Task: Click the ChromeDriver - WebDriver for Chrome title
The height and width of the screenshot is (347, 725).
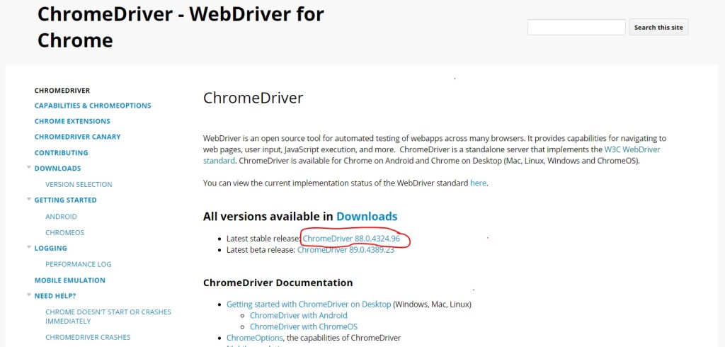Action: pos(181,28)
